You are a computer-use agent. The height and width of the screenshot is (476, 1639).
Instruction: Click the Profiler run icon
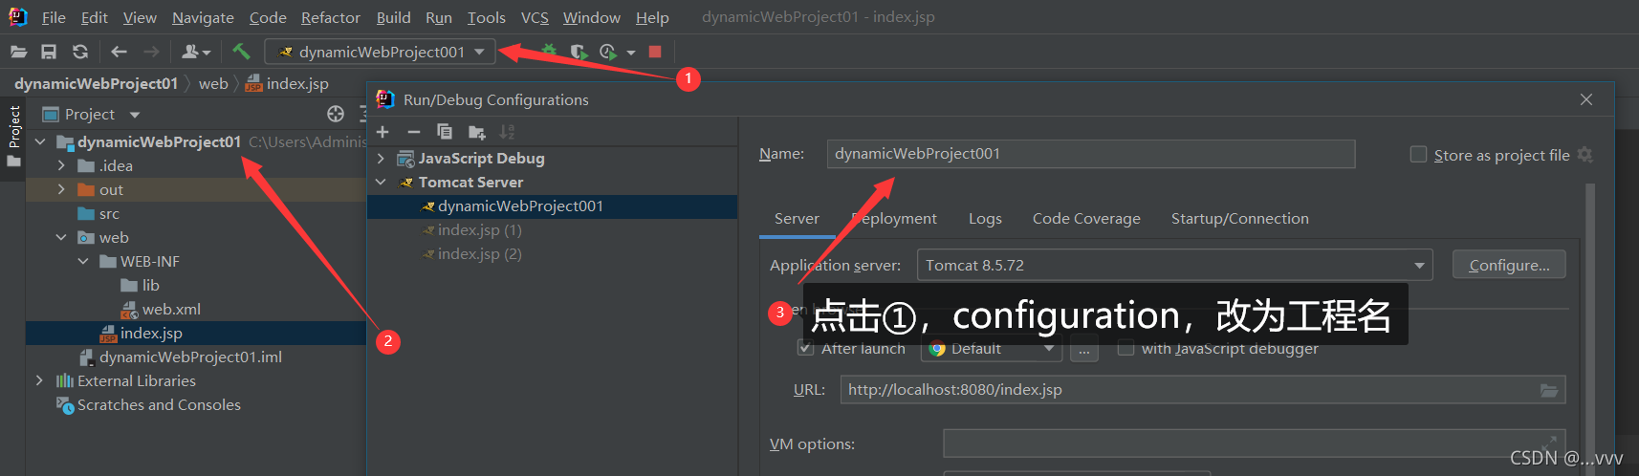[x=608, y=52]
